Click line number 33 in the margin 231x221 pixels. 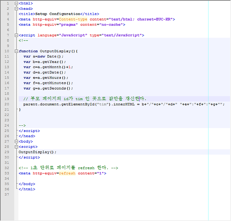click(7, 173)
